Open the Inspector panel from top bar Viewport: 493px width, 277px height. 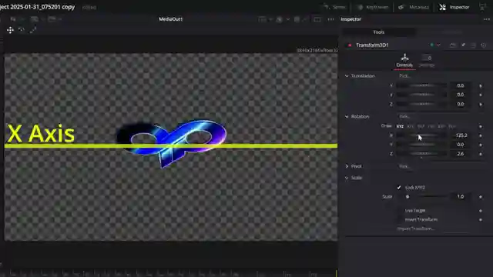point(454,7)
